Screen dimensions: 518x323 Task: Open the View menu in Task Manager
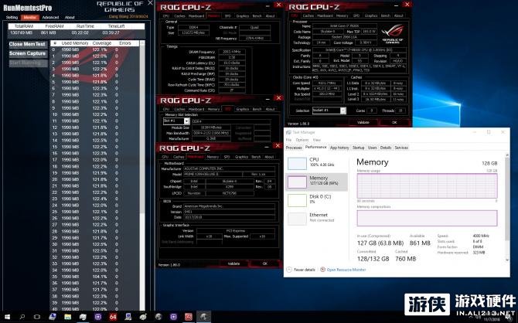317,140
